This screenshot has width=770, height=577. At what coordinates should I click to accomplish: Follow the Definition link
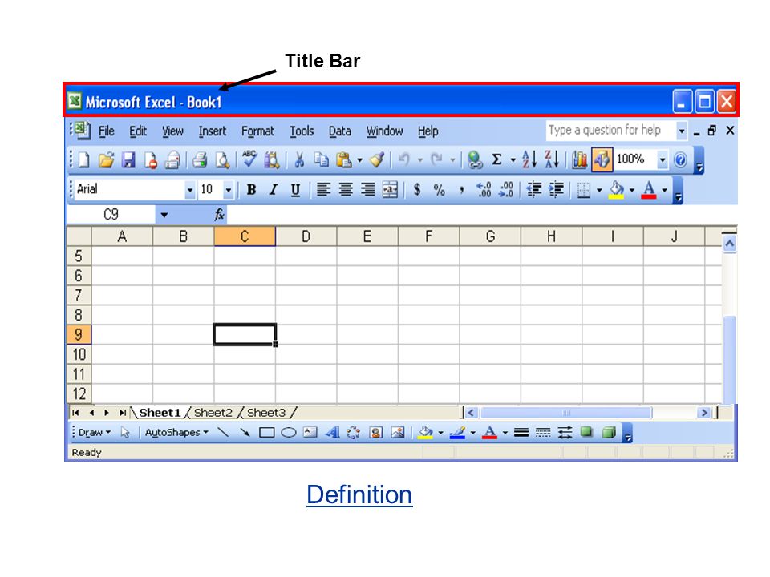(359, 494)
